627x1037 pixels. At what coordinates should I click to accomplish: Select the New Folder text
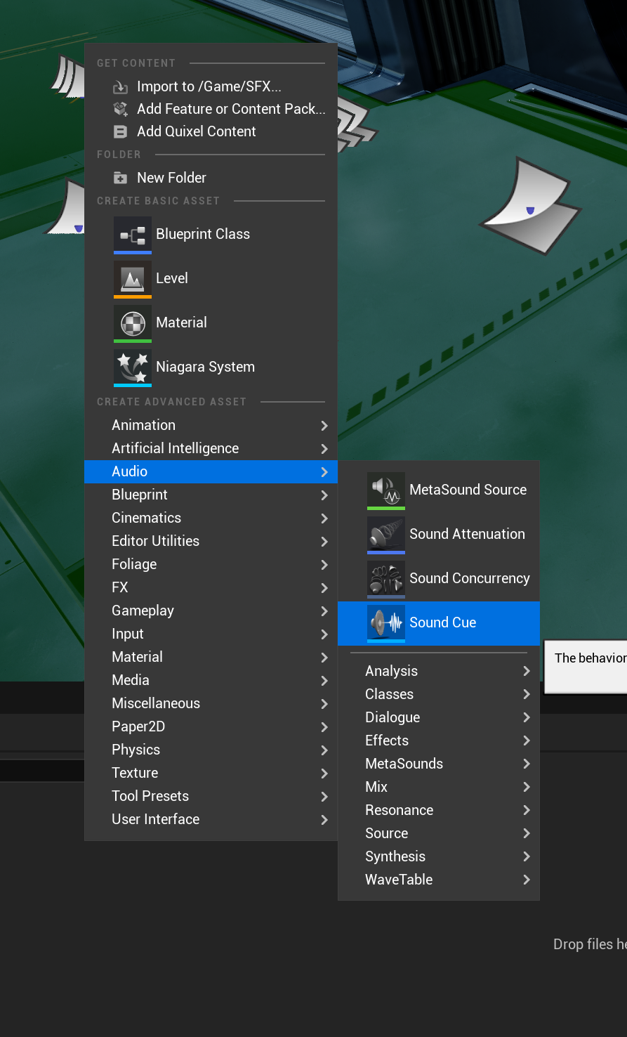[172, 178]
